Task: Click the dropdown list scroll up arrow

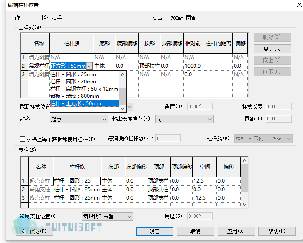Action: pyautogui.click(x=122, y=74)
